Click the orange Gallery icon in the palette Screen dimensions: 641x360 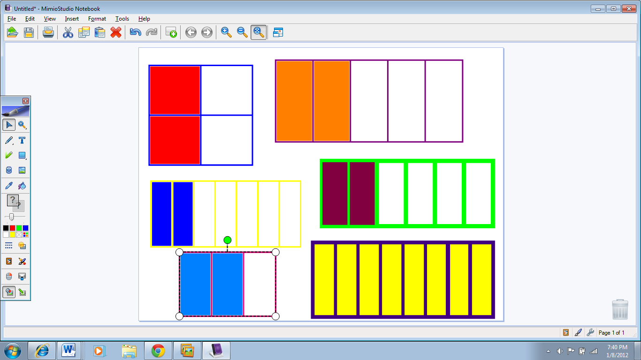pos(8,261)
